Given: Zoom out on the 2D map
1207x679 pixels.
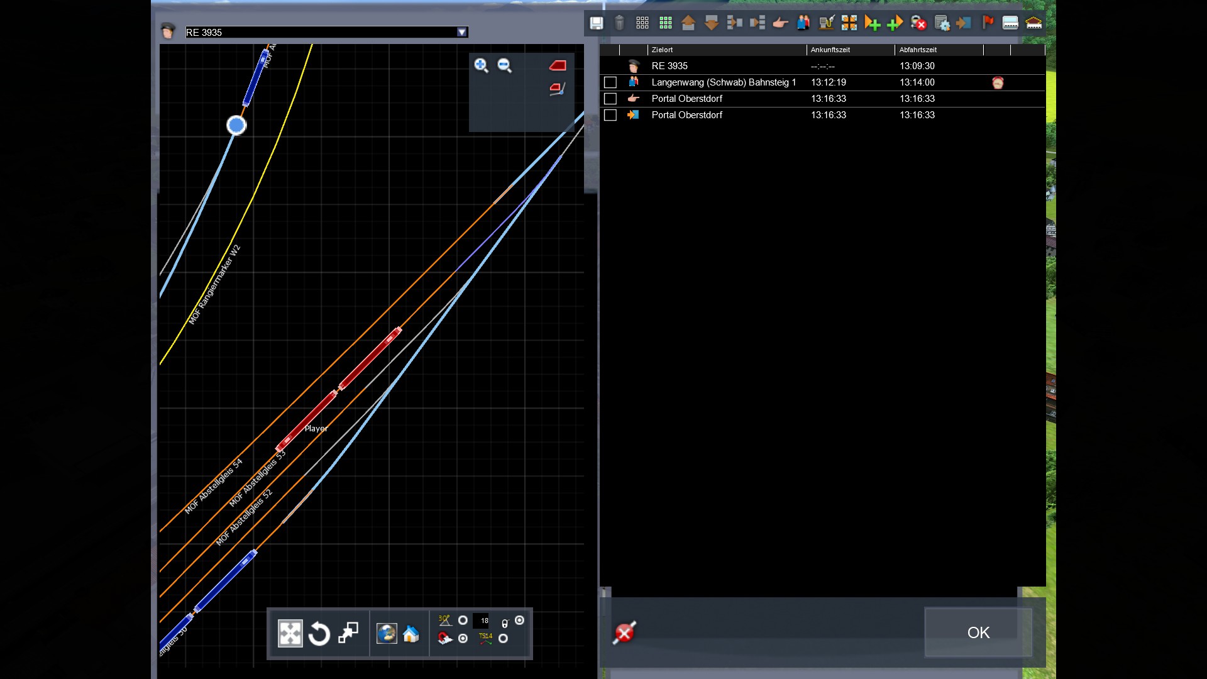Looking at the screenshot, I should (x=504, y=65).
